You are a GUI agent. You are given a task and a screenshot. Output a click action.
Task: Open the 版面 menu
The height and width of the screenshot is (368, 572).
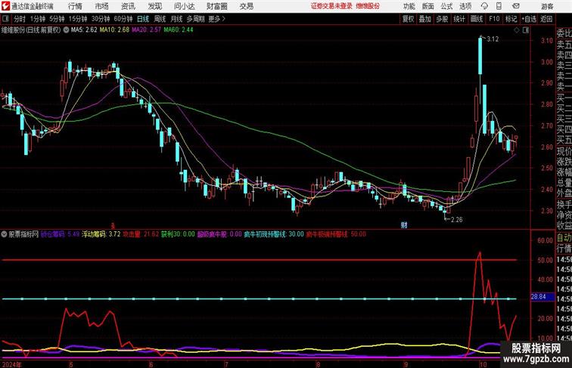tap(428, 6)
